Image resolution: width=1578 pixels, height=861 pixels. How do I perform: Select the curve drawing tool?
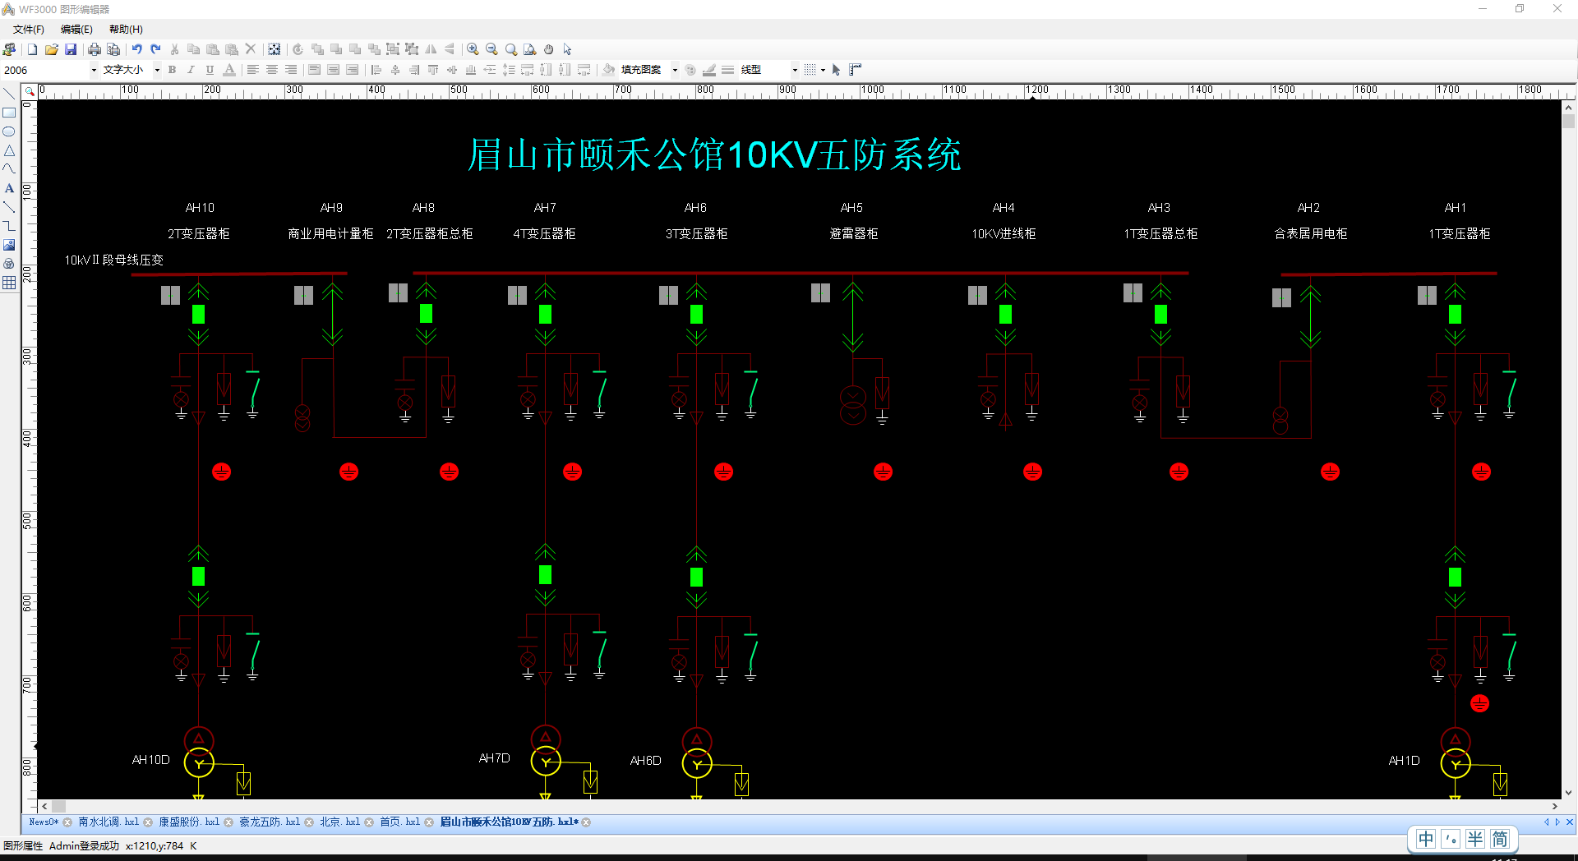point(9,169)
